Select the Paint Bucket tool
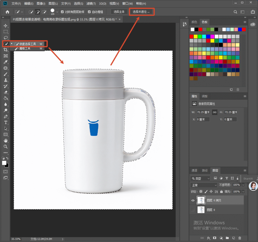Viewport: 258px width, 242px height. click(6, 98)
